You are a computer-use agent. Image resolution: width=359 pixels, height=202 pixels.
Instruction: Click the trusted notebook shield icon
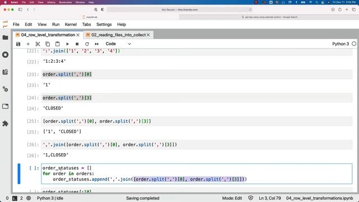pos(251,198)
